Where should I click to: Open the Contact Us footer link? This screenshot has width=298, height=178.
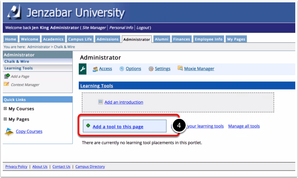[x=61, y=167]
